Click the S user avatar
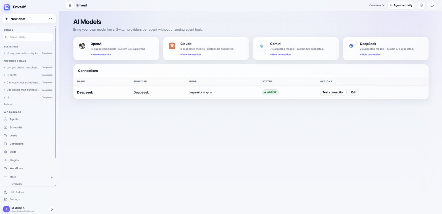442x214 pixels. [x=6, y=209]
